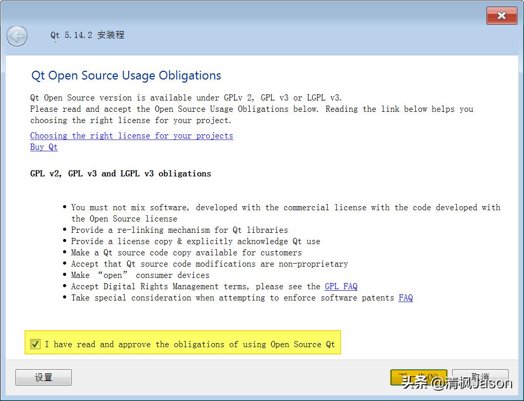Viewport: 524px width, 401px height.
Task: Click the 'FAQ' link about software patents
Action: [x=406, y=297]
